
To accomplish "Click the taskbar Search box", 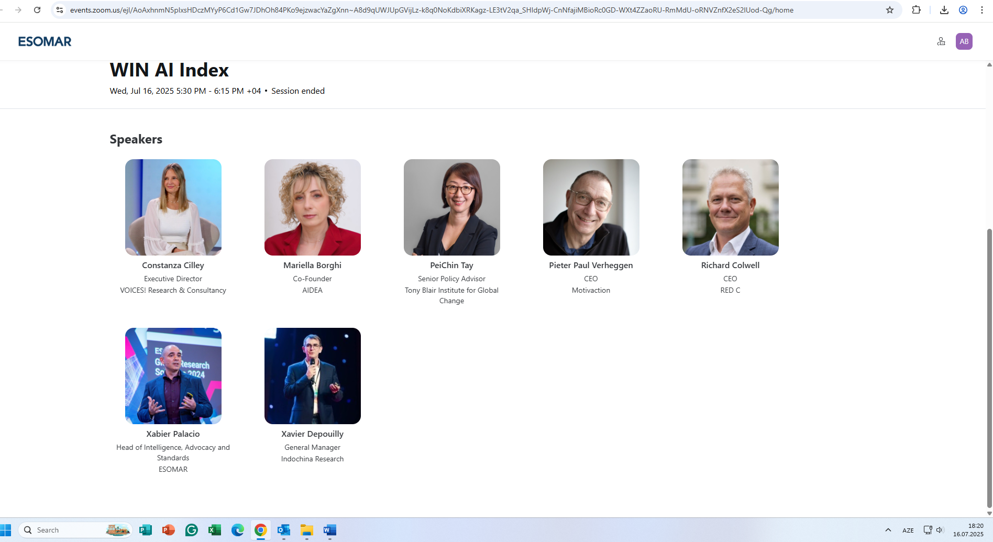I will [x=75, y=530].
